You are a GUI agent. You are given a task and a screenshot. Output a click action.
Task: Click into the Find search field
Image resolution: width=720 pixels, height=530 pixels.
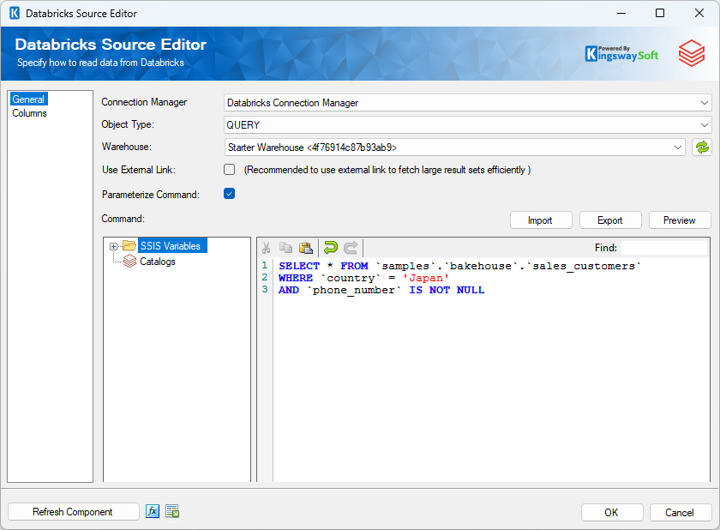tap(664, 248)
